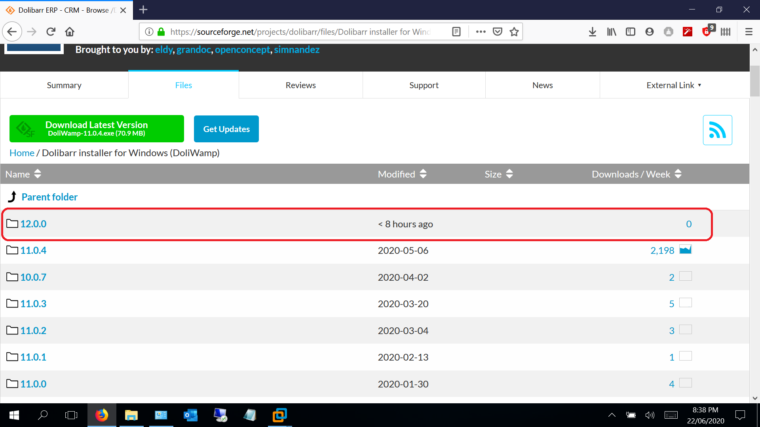Open the Library bookmarks icon

pos(612,32)
